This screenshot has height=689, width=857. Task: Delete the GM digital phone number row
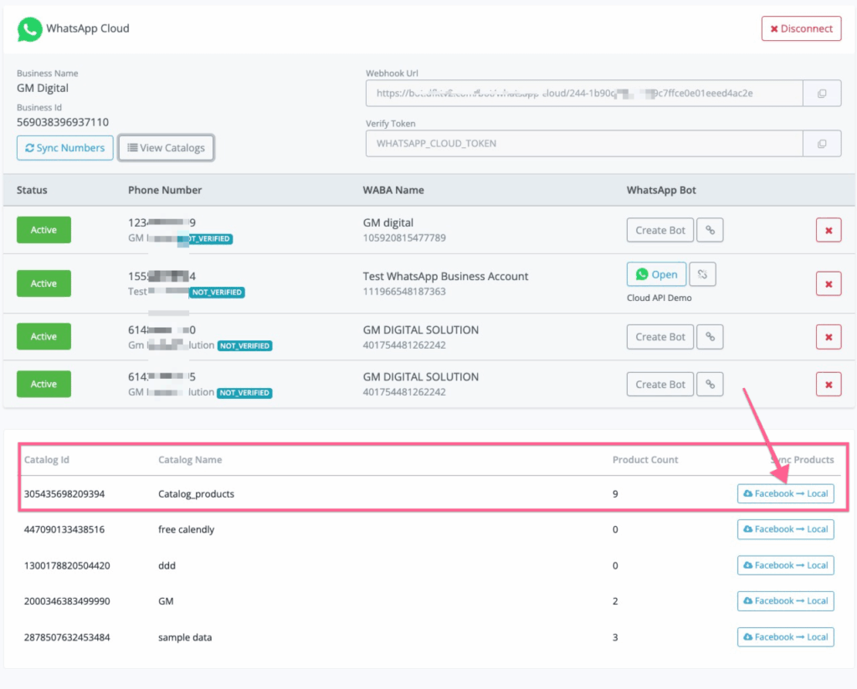click(828, 231)
